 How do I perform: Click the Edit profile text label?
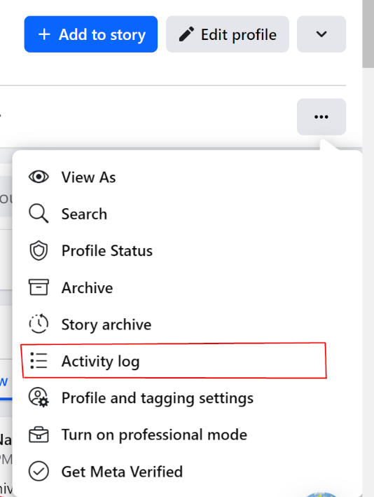(x=239, y=34)
